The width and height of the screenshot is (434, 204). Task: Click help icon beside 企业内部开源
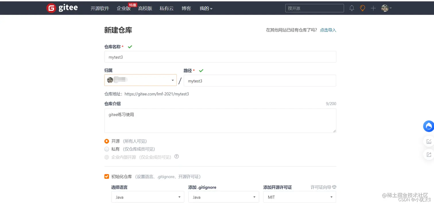(177, 156)
